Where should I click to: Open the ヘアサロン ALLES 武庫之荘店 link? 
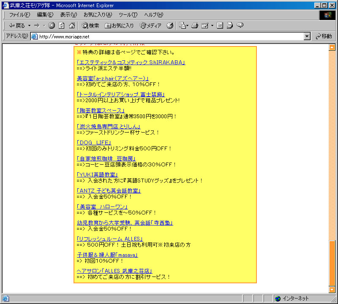coord(114,271)
